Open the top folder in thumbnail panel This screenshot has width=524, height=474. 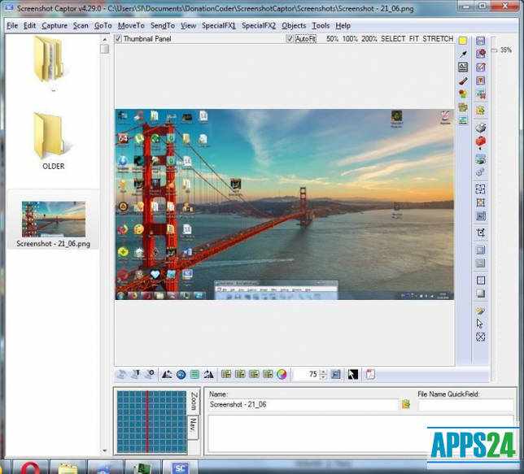(50, 61)
